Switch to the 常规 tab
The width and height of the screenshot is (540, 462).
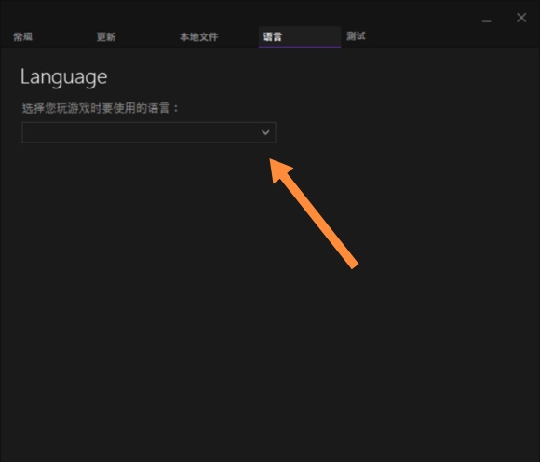22,36
